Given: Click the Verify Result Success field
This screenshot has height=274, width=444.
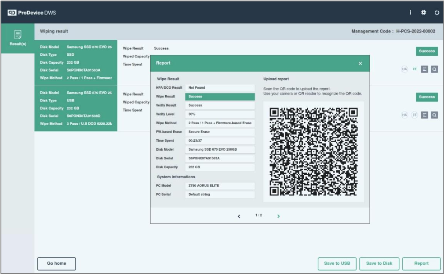Looking at the screenshot, I should pyautogui.click(x=220, y=105).
